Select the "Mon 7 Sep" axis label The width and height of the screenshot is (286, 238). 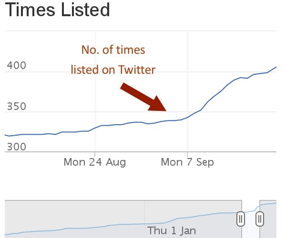[x=187, y=162]
